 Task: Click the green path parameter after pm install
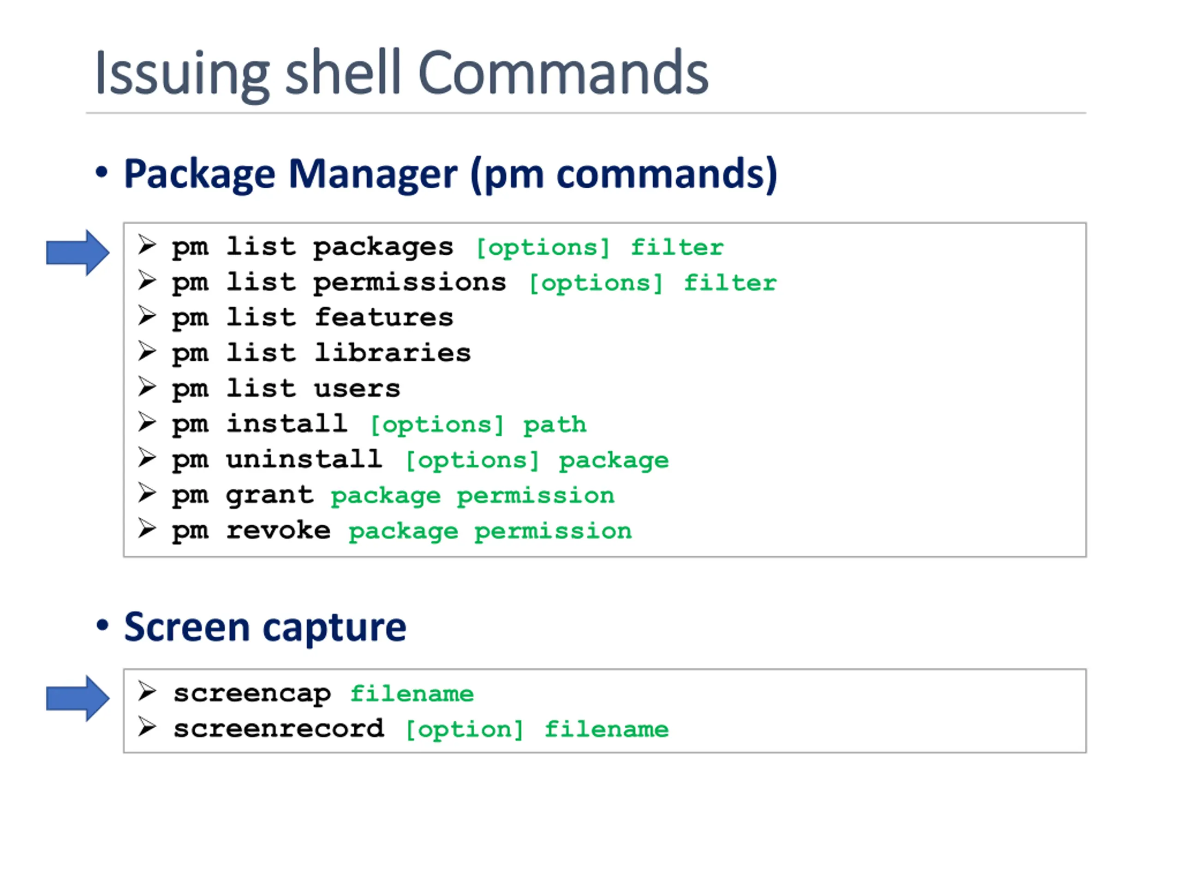tap(555, 425)
